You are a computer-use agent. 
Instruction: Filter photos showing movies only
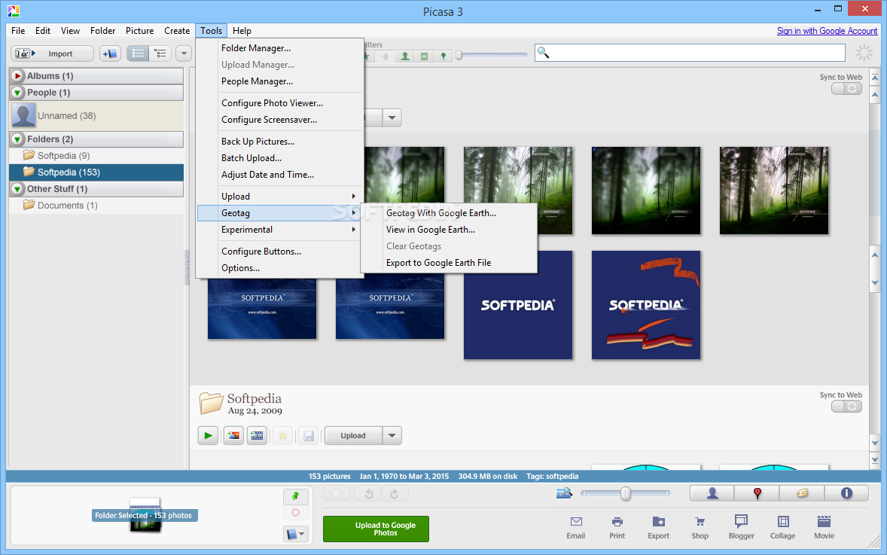[x=424, y=56]
